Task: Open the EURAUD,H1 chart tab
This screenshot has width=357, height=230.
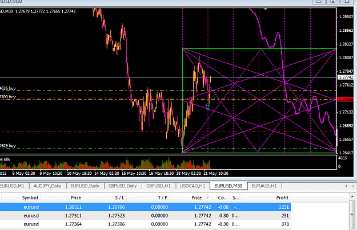Action: point(264,186)
